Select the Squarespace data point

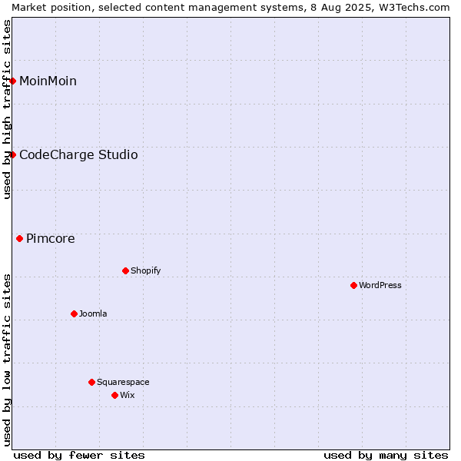click(x=91, y=382)
